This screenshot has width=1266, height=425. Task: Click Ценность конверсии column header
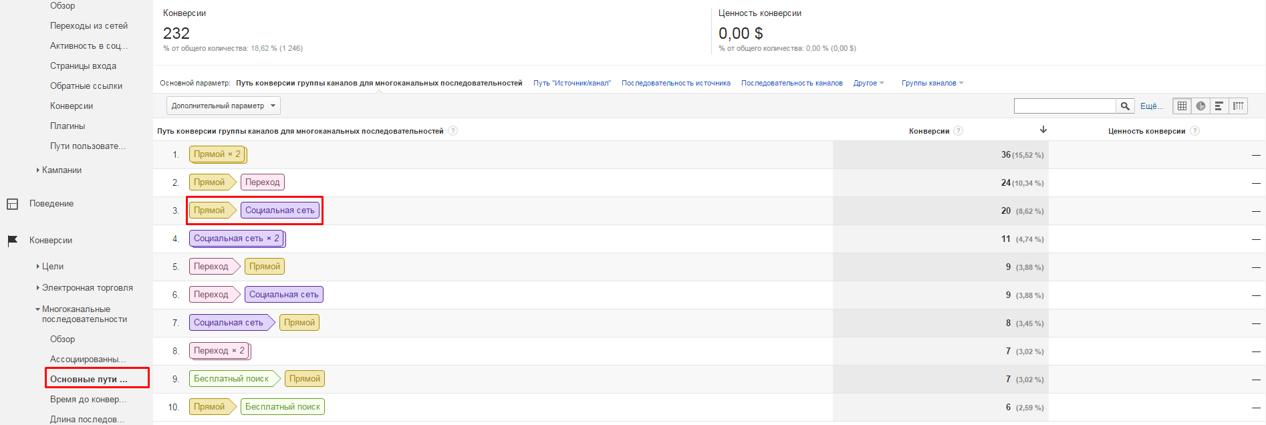coord(1147,131)
